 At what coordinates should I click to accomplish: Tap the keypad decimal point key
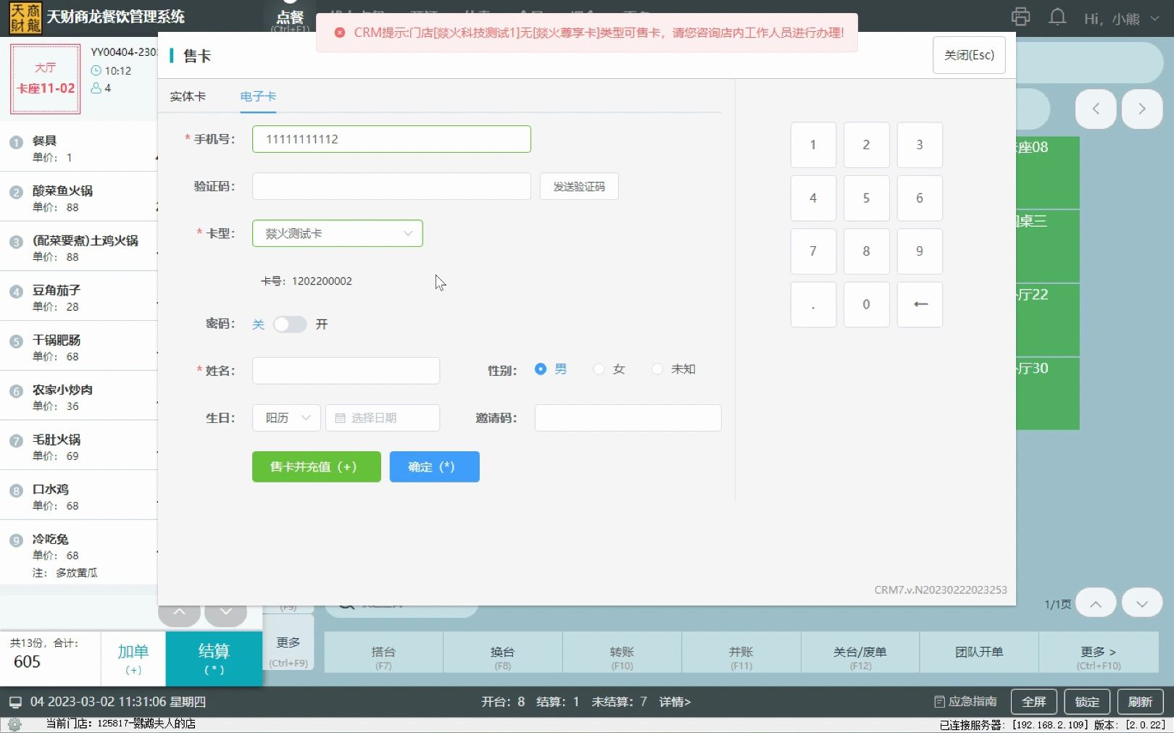(813, 304)
